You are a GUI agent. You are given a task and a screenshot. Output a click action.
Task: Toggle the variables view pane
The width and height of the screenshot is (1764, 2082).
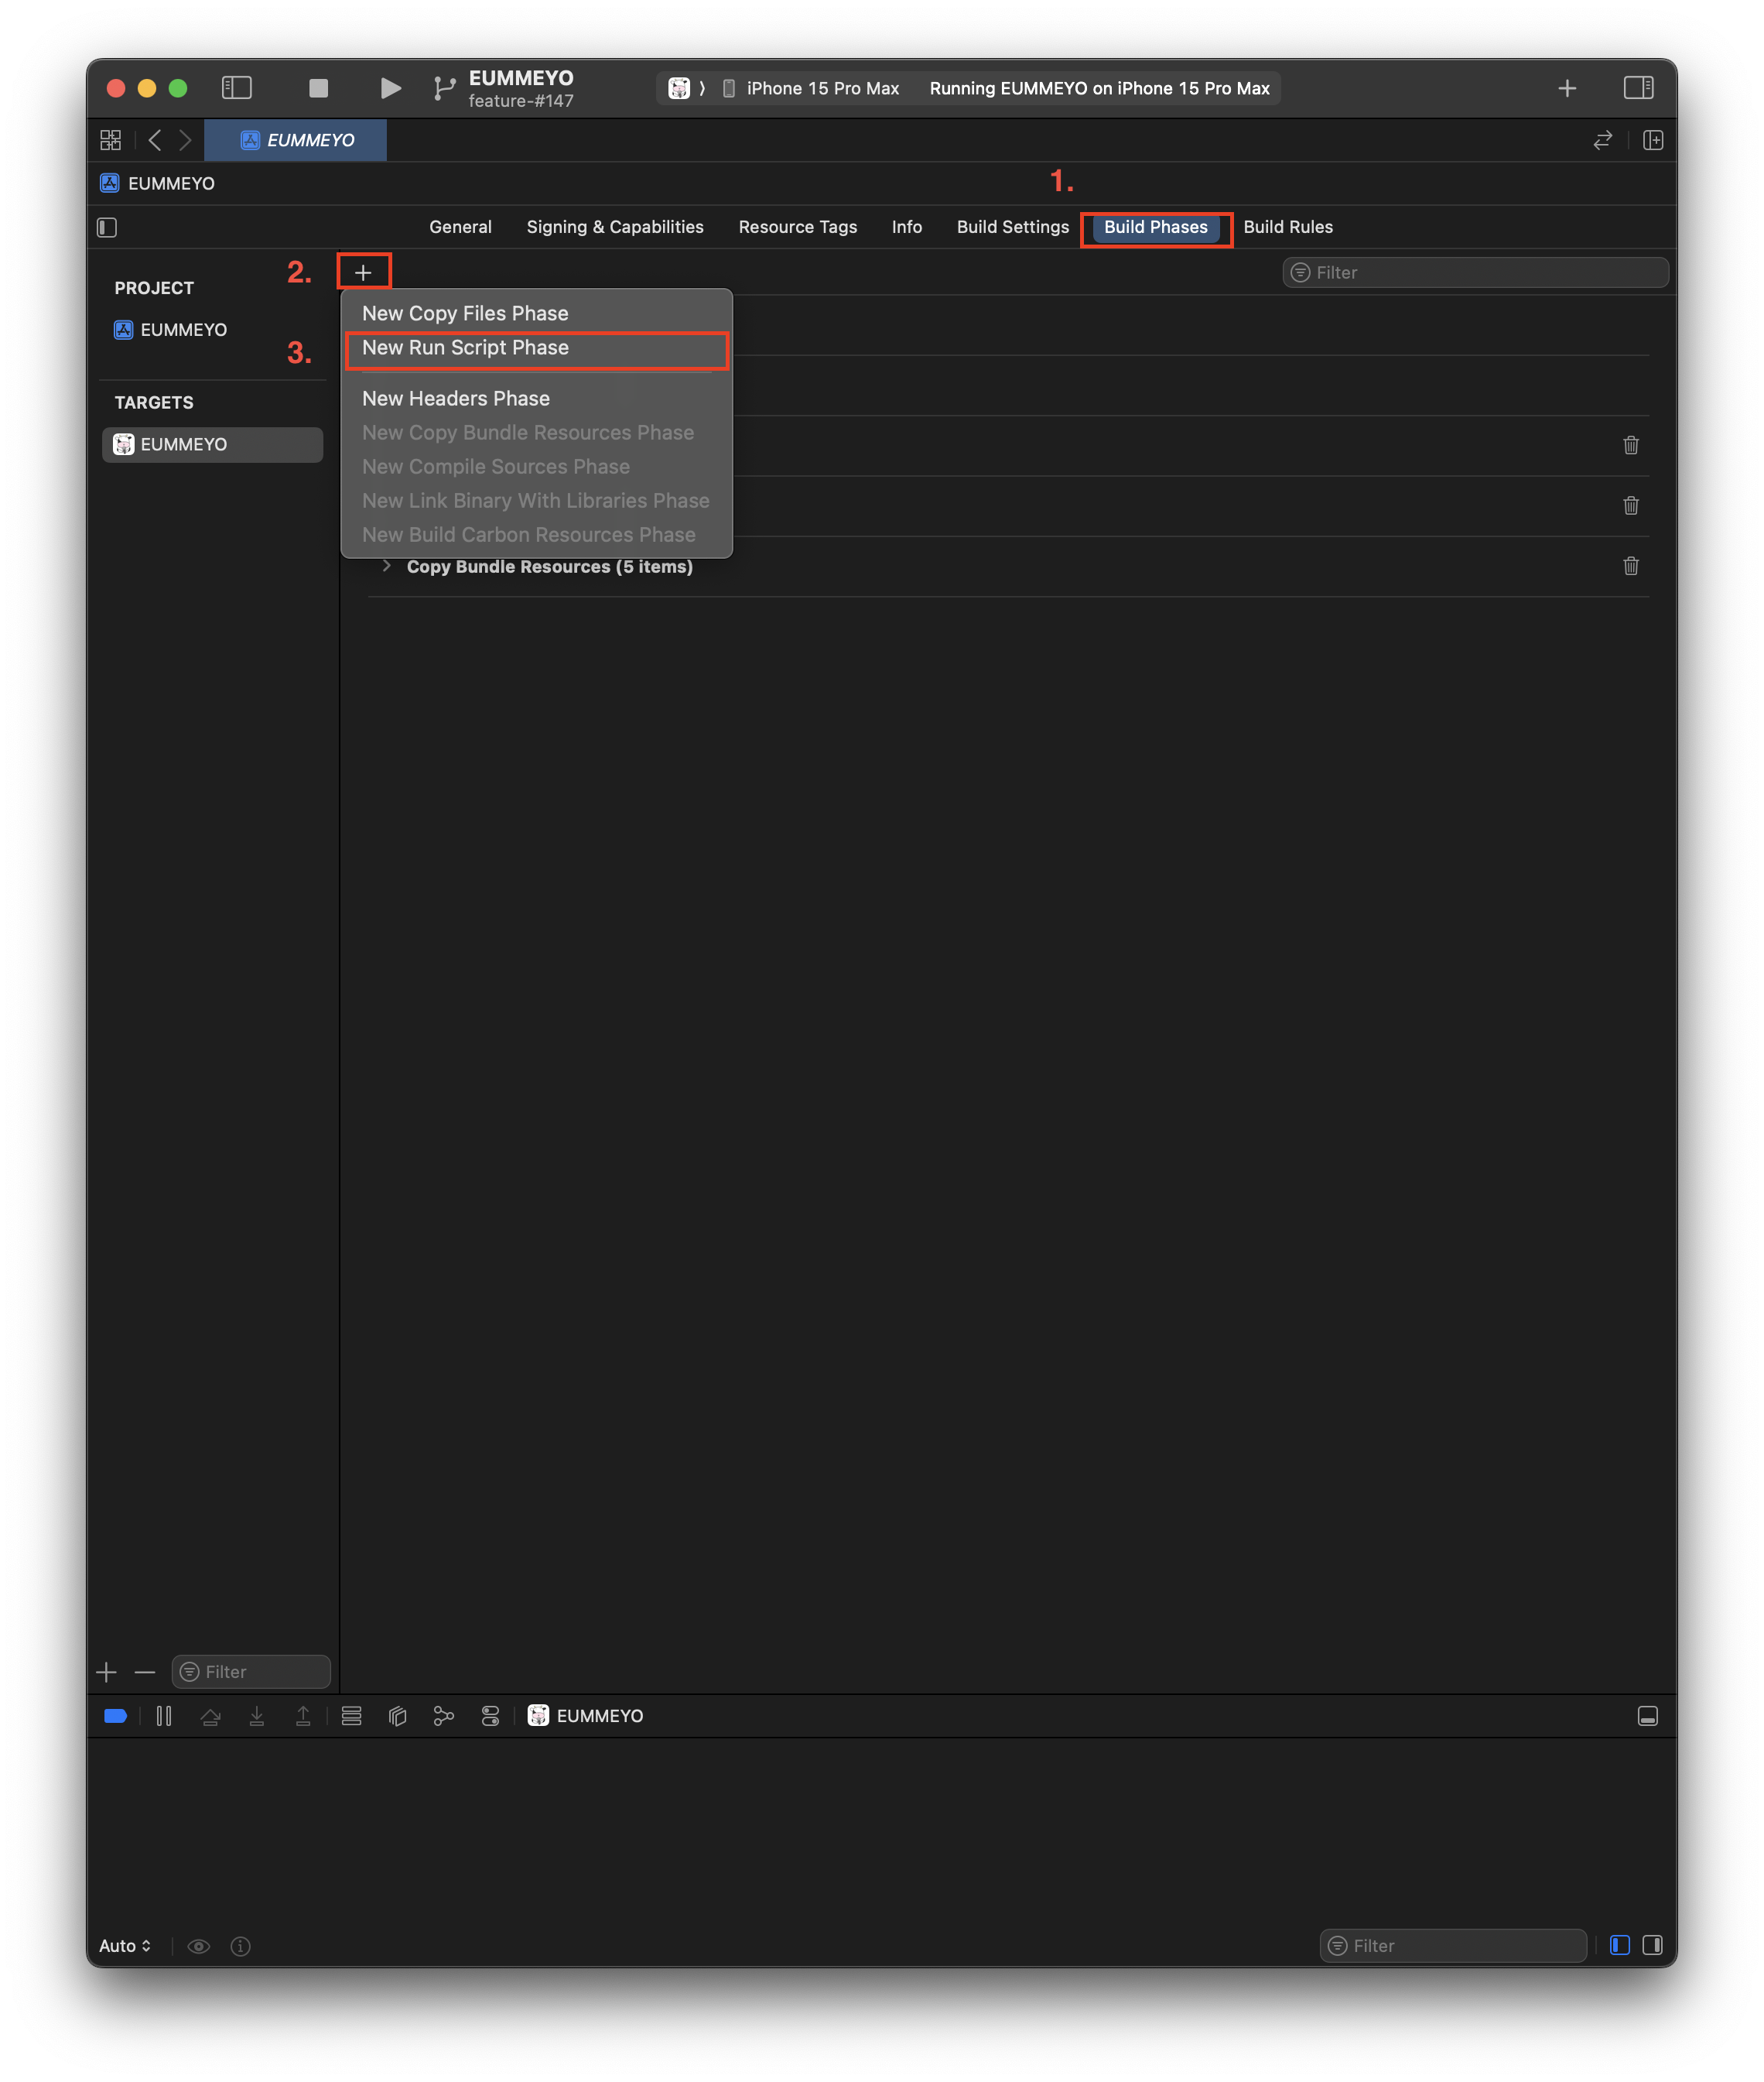pos(1619,1945)
